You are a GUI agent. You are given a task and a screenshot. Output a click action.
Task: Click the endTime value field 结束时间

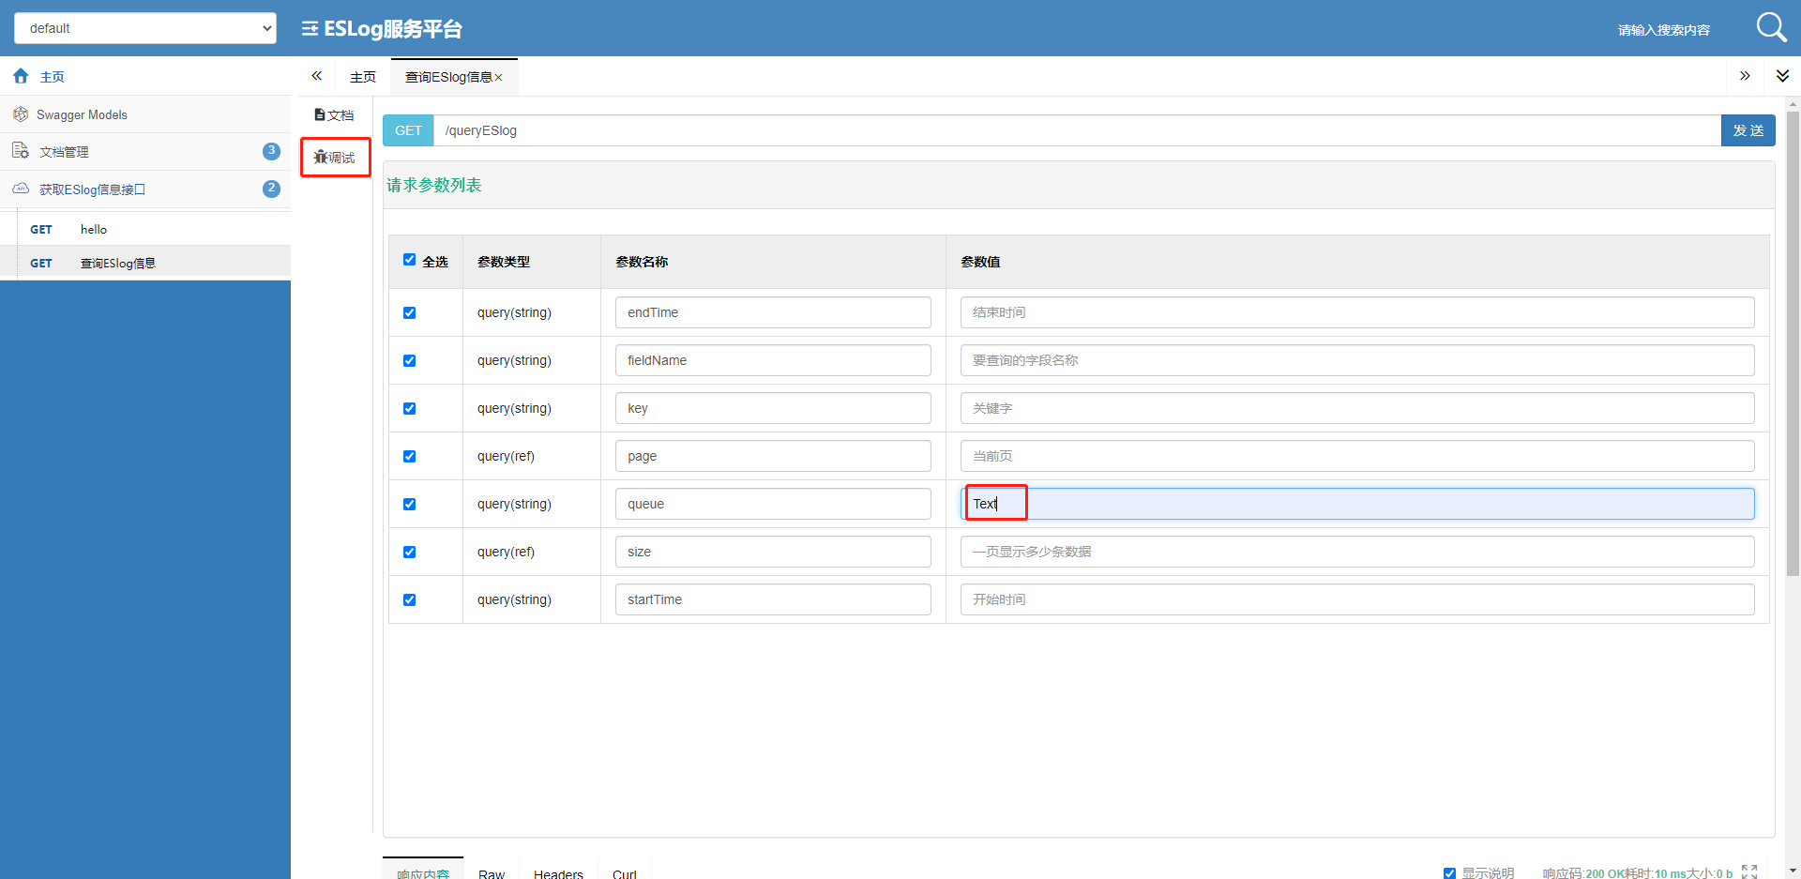coord(1357,312)
